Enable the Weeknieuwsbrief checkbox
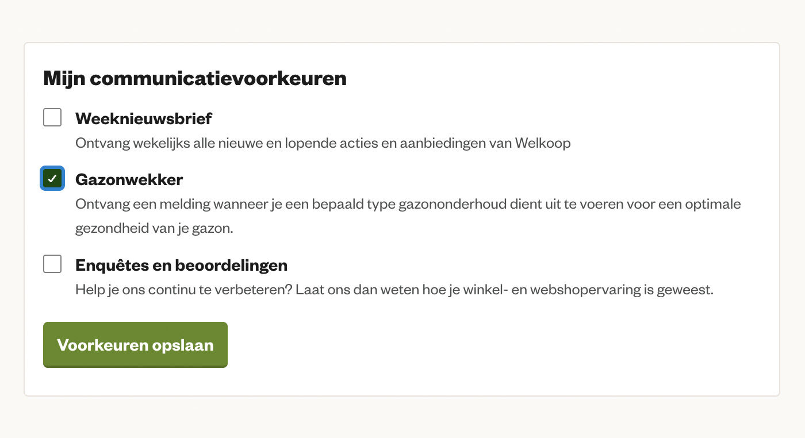The image size is (805, 438). (52, 117)
